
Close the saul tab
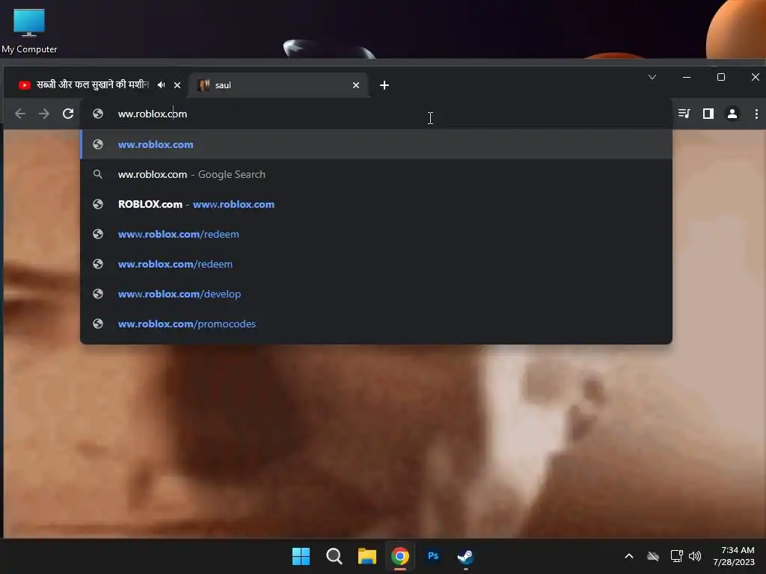point(356,85)
